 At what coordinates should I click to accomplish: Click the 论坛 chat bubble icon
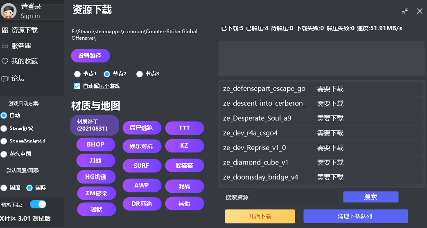point(5,78)
